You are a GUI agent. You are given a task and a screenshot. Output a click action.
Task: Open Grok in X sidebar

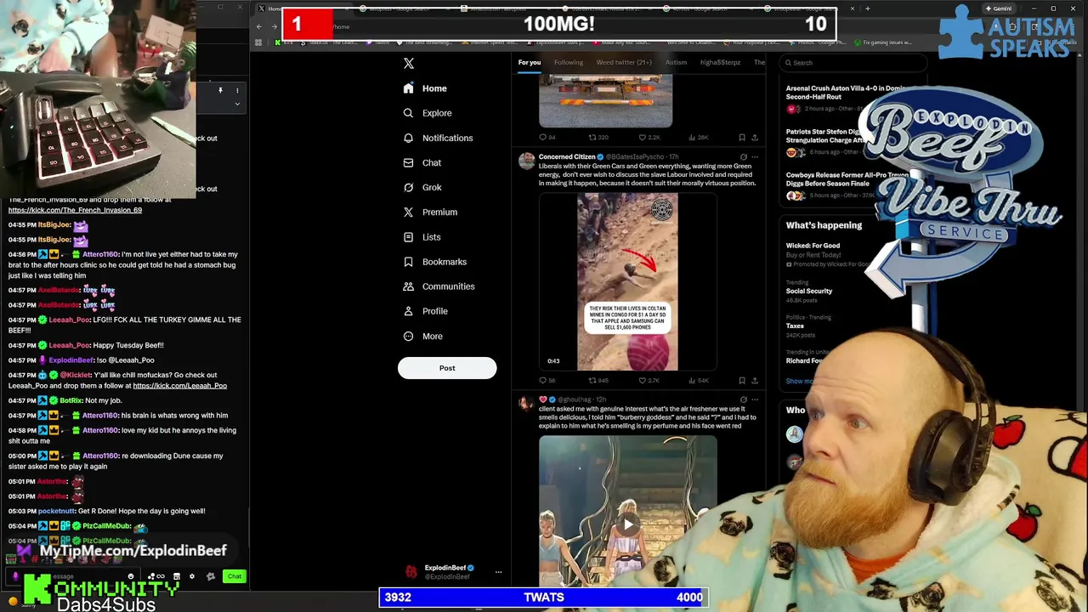pyautogui.click(x=422, y=187)
